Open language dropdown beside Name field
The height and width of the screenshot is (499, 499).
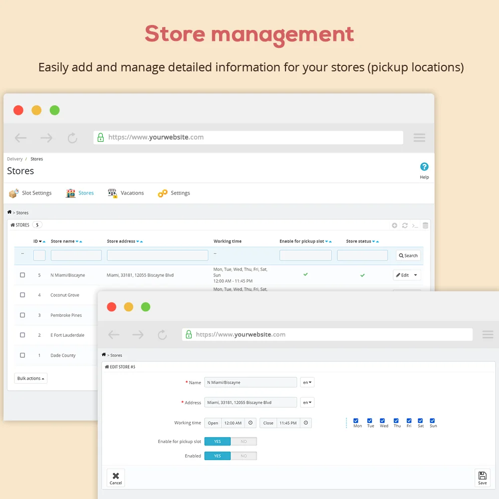tap(307, 383)
